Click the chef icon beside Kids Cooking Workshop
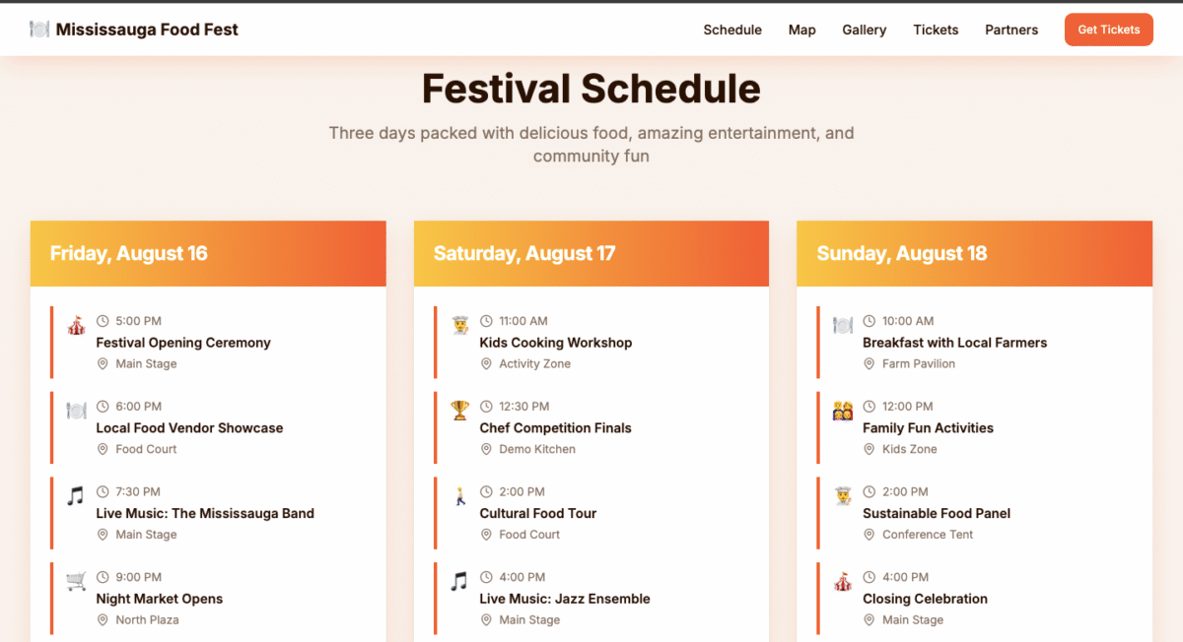The width and height of the screenshot is (1183, 642). click(x=459, y=325)
